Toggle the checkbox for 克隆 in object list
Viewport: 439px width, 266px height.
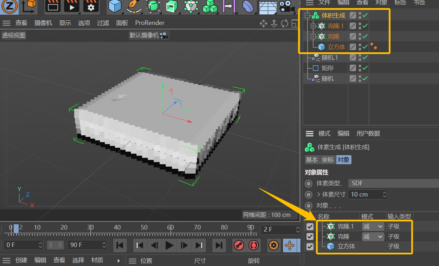[310, 237]
